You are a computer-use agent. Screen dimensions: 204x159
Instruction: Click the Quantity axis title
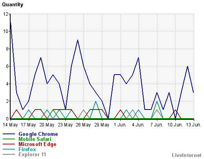(x=13, y=5)
